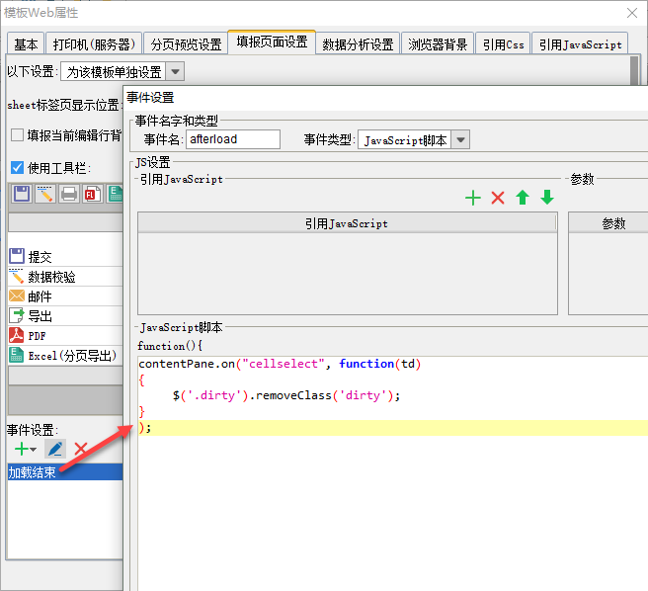The width and height of the screenshot is (648, 591).
Task: Click the data validation pencil toolbar icon
Action: coord(45,194)
